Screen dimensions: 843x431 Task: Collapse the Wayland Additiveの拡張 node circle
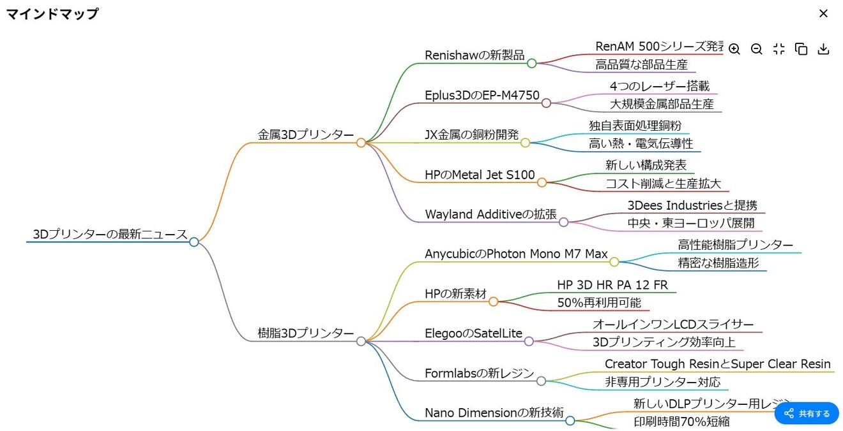coord(563,222)
